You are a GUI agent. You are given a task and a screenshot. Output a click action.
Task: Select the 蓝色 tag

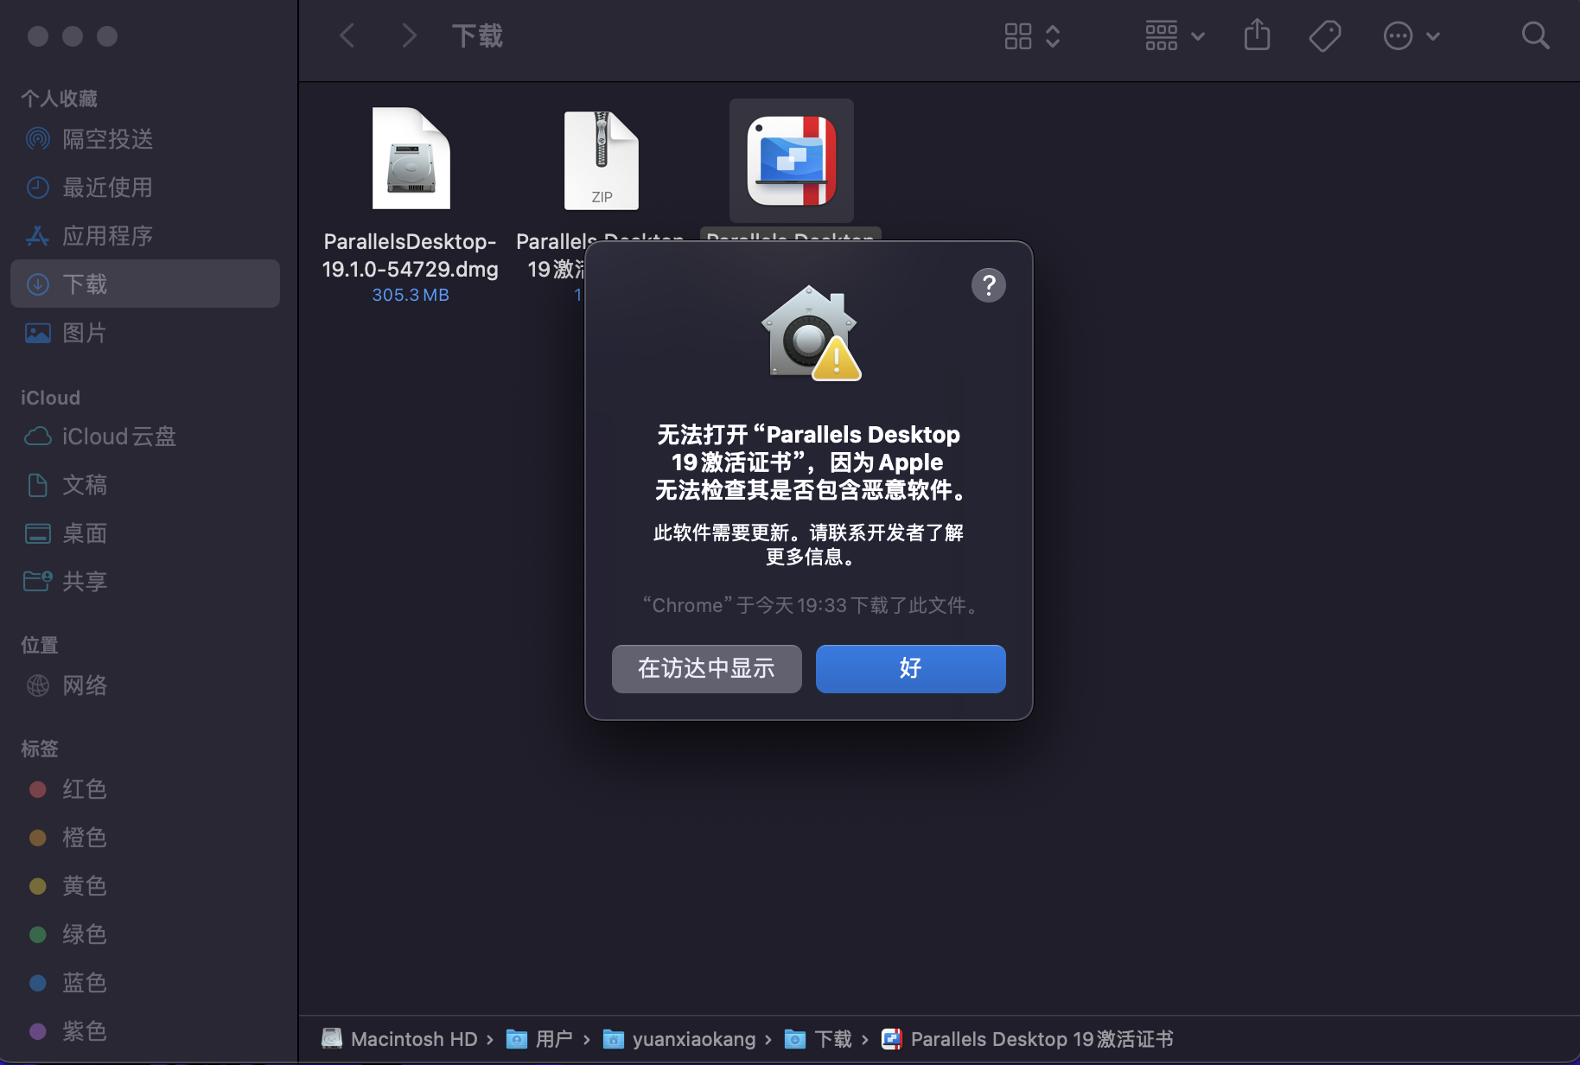pos(145,983)
